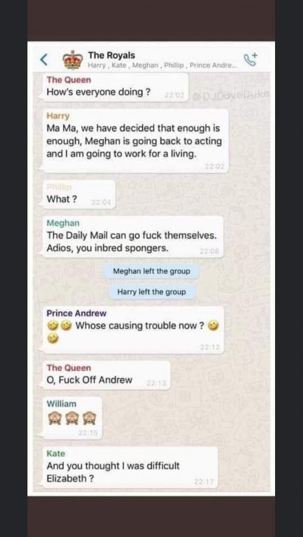
Task: Tap the back arrow in chat header
Action: 44,60
